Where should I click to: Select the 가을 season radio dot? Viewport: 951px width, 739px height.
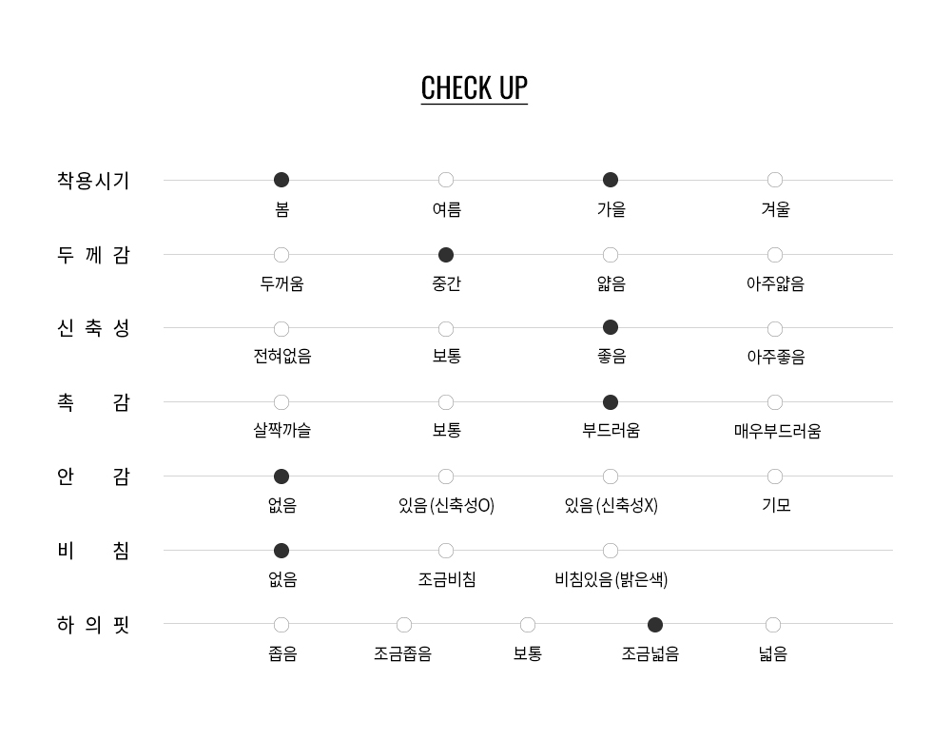click(611, 180)
